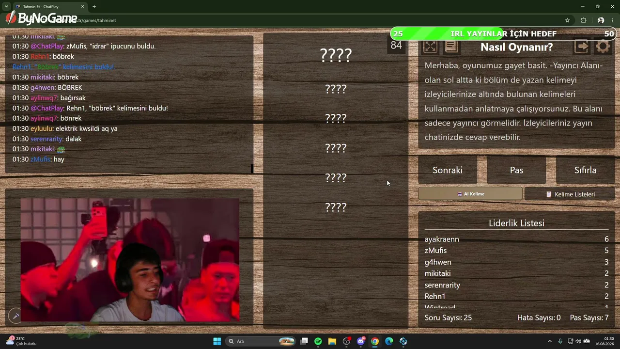
Task: Click the Pas Sayısı: 7 counter
Action: [x=589, y=318]
